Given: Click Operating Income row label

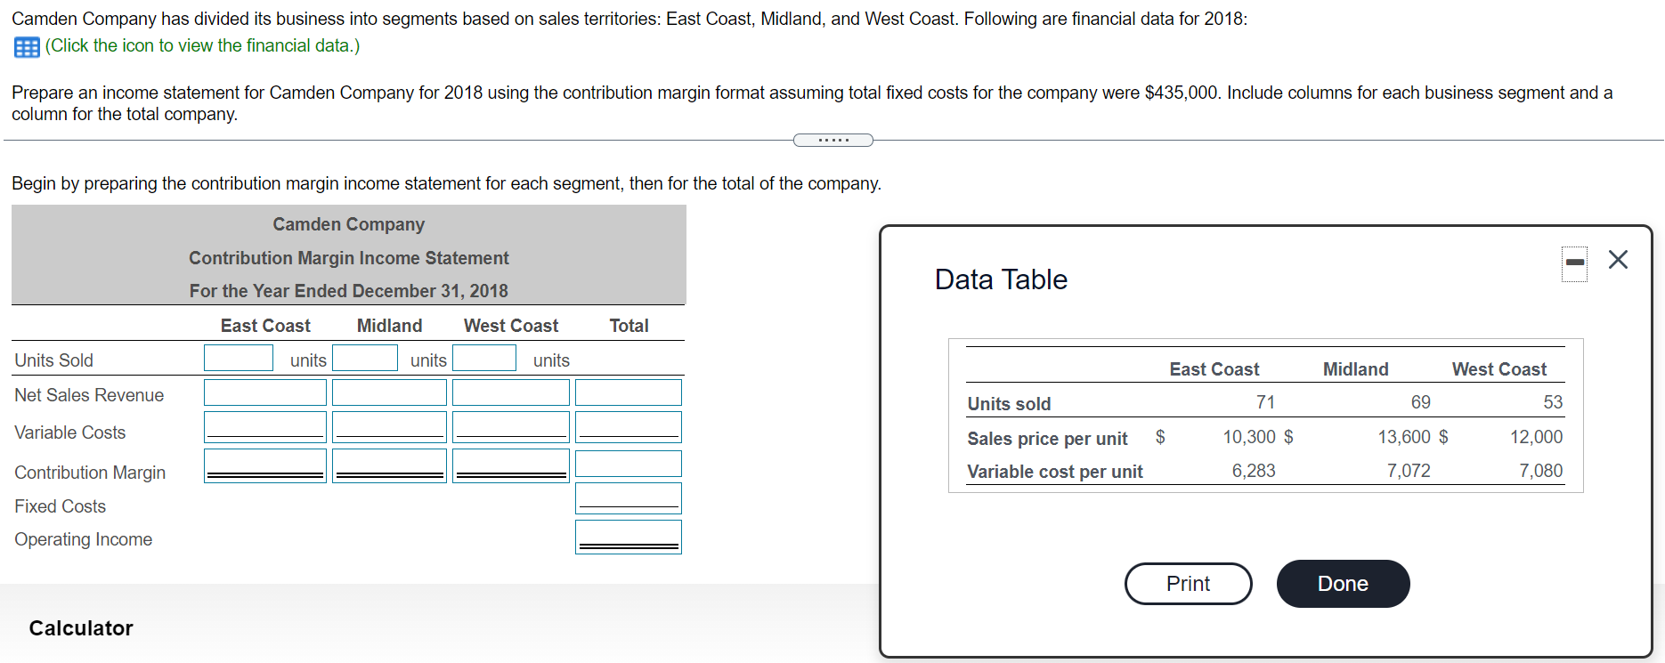Looking at the screenshot, I should tap(83, 539).
